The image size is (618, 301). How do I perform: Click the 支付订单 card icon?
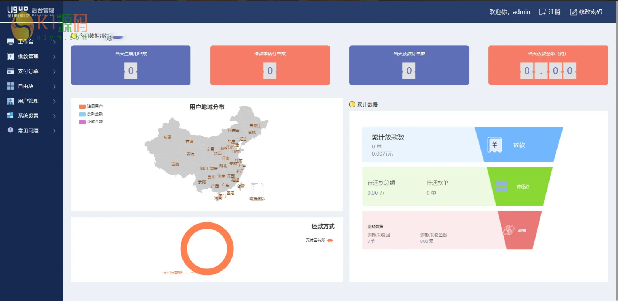pyautogui.click(x=11, y=71)
